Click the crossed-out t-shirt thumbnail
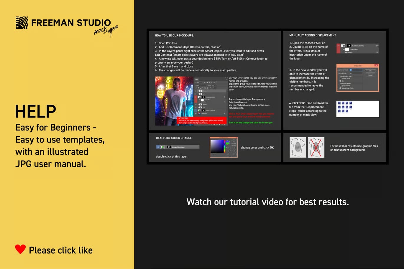The height and width of the screenshot is (269, 404). (x=316, y=147)
